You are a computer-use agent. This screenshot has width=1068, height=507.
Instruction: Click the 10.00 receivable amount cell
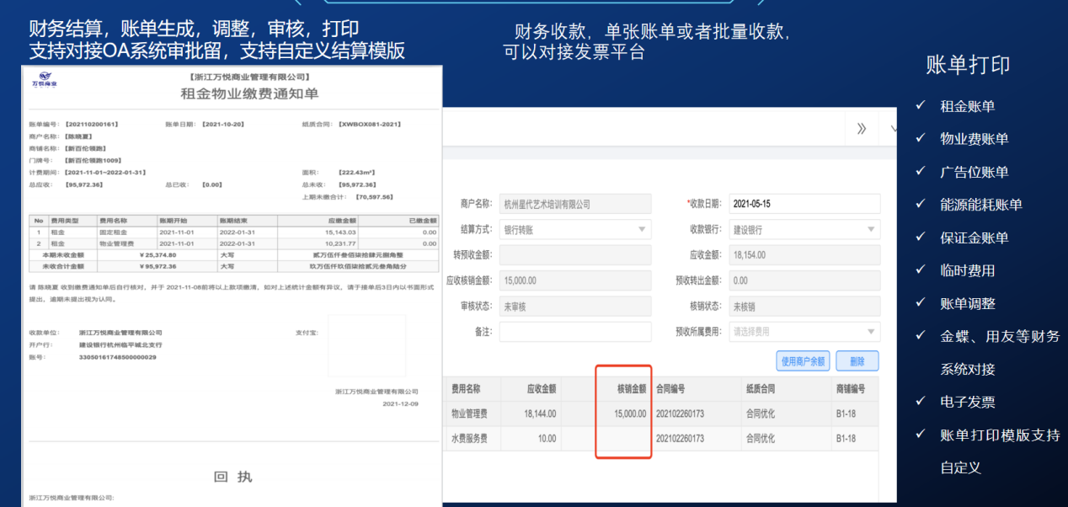tap(547, 439)
